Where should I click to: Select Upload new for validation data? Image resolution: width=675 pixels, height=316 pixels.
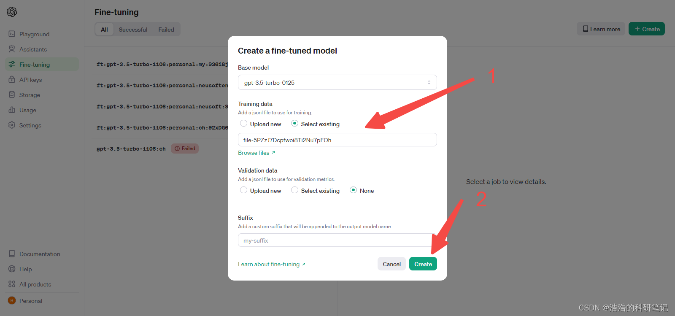point(243,190)
